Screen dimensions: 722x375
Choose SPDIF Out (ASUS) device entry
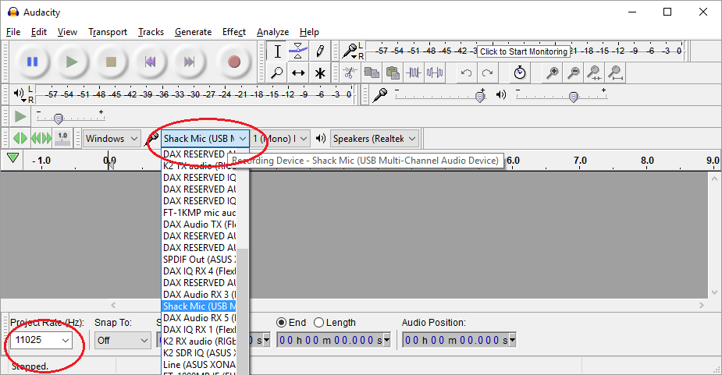(x=199, y=260)
